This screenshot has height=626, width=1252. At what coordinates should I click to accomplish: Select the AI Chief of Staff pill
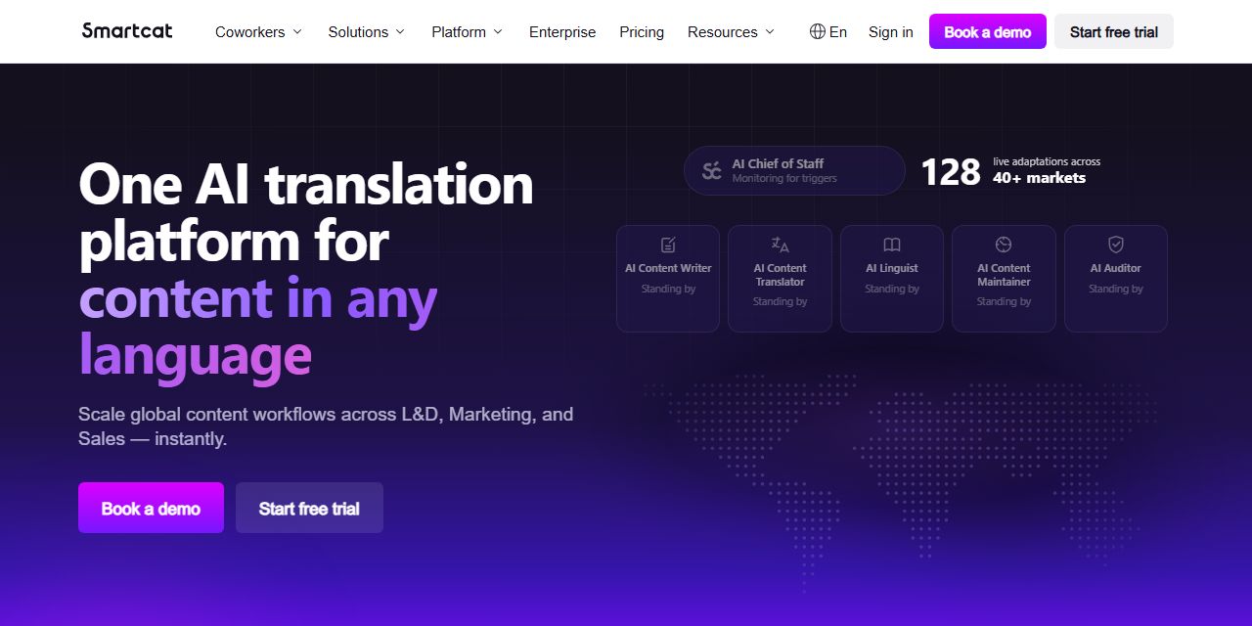coord(794,170)
